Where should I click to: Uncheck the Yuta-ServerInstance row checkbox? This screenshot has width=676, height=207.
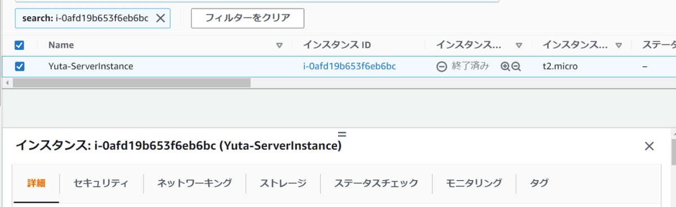(19, 66)
